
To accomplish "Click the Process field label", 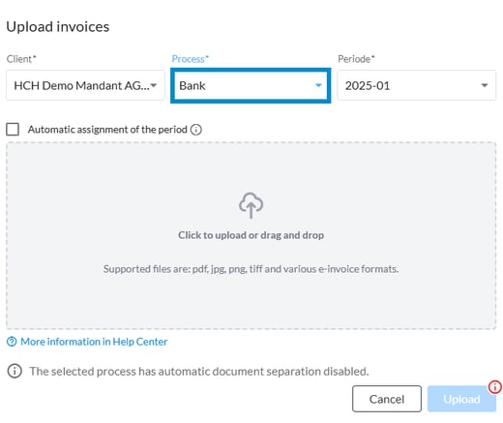I will (x=191, y=59).
